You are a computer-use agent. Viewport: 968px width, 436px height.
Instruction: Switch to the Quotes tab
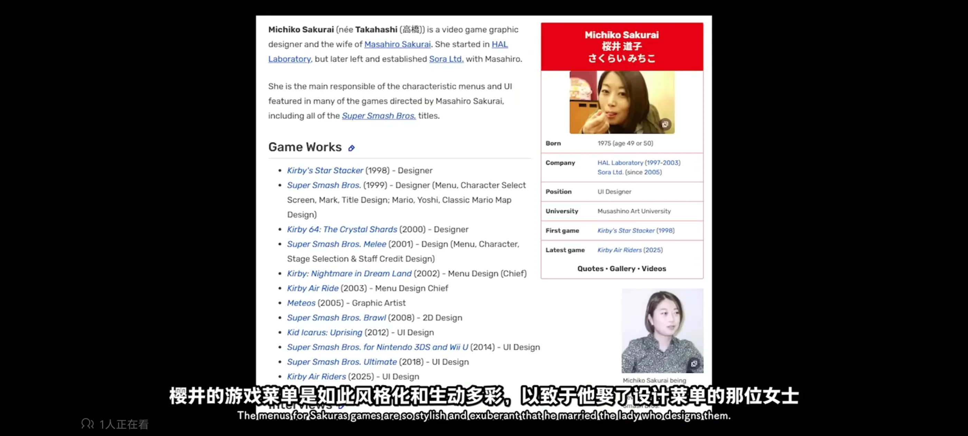(x=590, y=269)
